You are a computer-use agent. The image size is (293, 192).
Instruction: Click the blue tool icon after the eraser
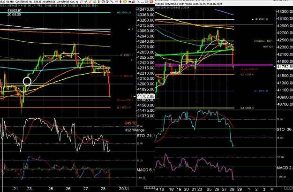pos(138,2)
